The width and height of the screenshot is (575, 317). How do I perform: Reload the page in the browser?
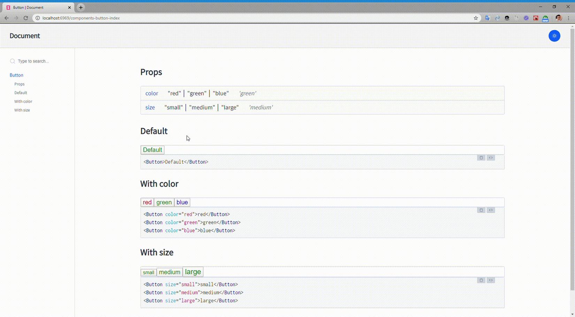point(26,18)
